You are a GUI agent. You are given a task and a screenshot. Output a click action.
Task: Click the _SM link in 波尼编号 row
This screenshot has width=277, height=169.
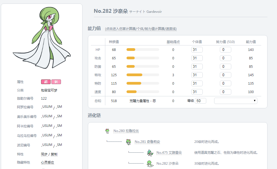pyautogui.click(x=59, y=145)
